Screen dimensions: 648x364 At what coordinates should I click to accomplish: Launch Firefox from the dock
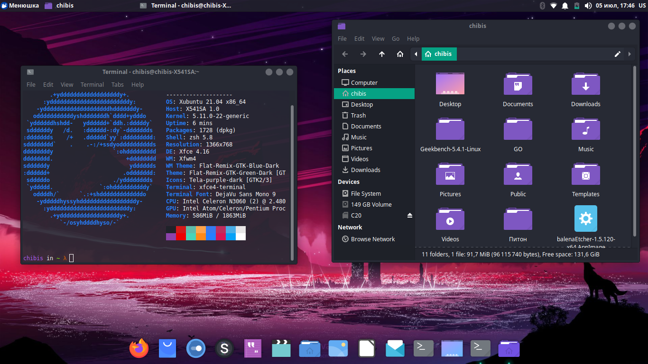tap(139, 349)
